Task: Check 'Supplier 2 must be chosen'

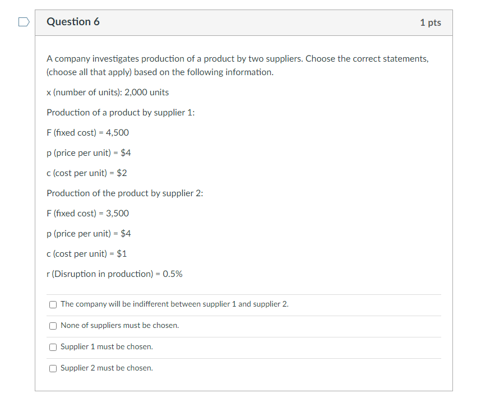Action: [x=52, y=368]
